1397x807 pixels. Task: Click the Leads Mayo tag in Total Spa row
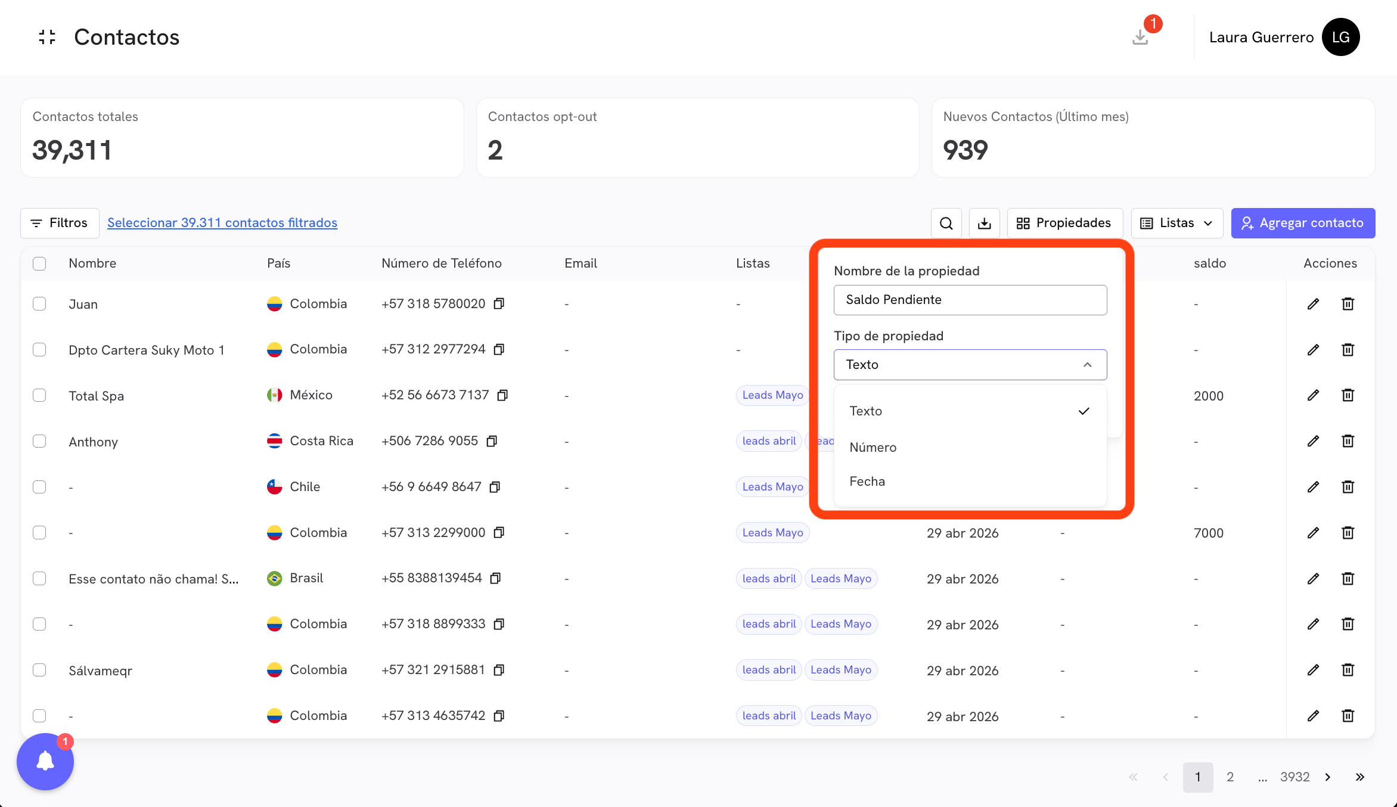pos(773,395)
